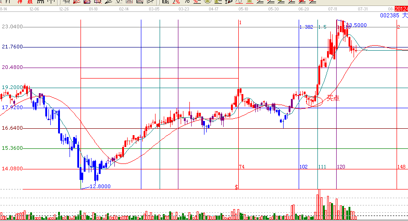Click the highlighted 2012 date label
The width and height of the screenshot is (408, 221).
(401, 9)
